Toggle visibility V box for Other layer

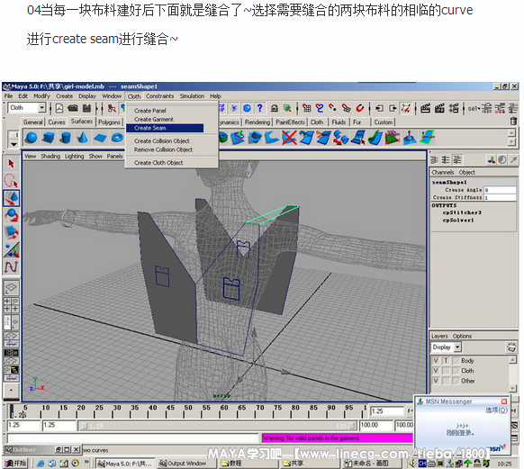coord(436,381)
